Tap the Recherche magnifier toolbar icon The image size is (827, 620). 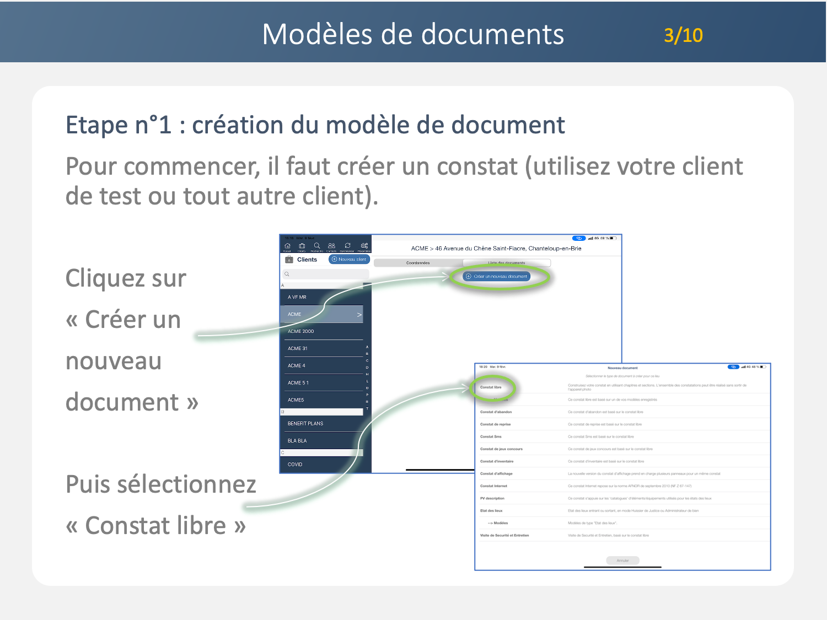click(317, 246)
